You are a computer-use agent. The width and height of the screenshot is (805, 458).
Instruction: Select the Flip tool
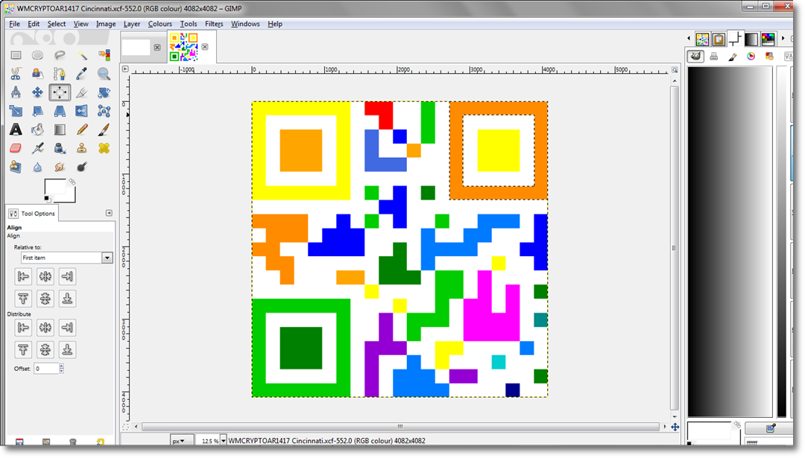[82, 111]
